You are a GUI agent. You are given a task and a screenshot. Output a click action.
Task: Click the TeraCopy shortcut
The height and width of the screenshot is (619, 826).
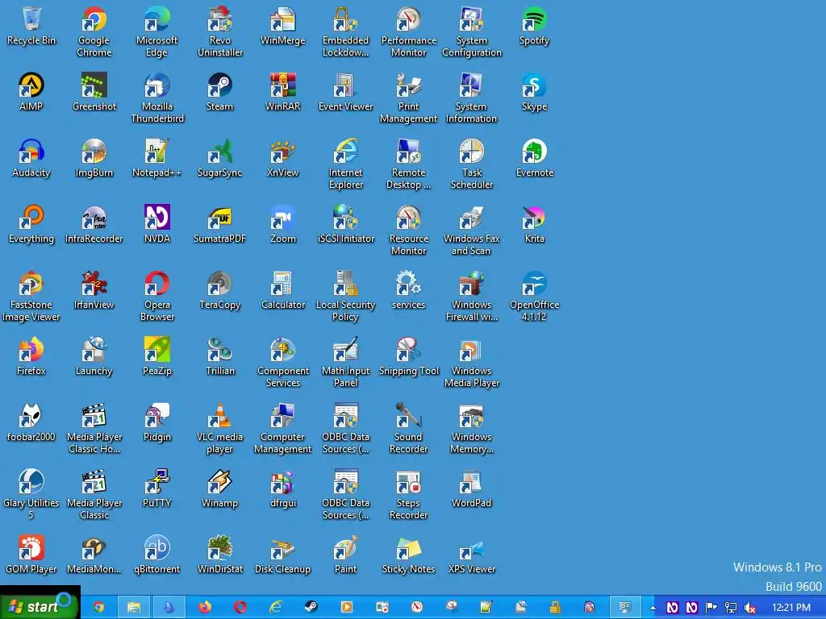point(219,290)
